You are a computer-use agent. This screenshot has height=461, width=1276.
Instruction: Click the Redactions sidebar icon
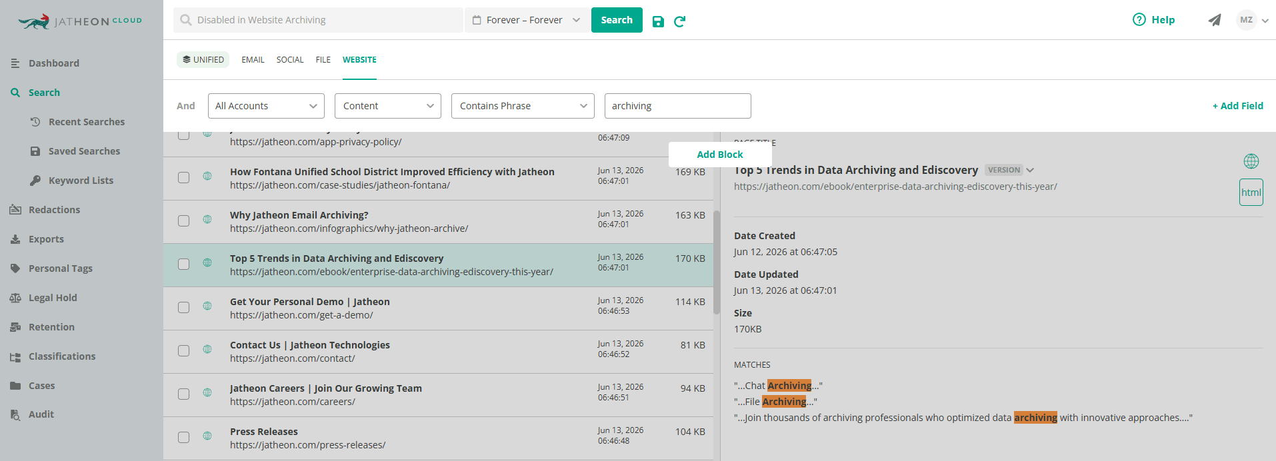[x=15, y=210]
